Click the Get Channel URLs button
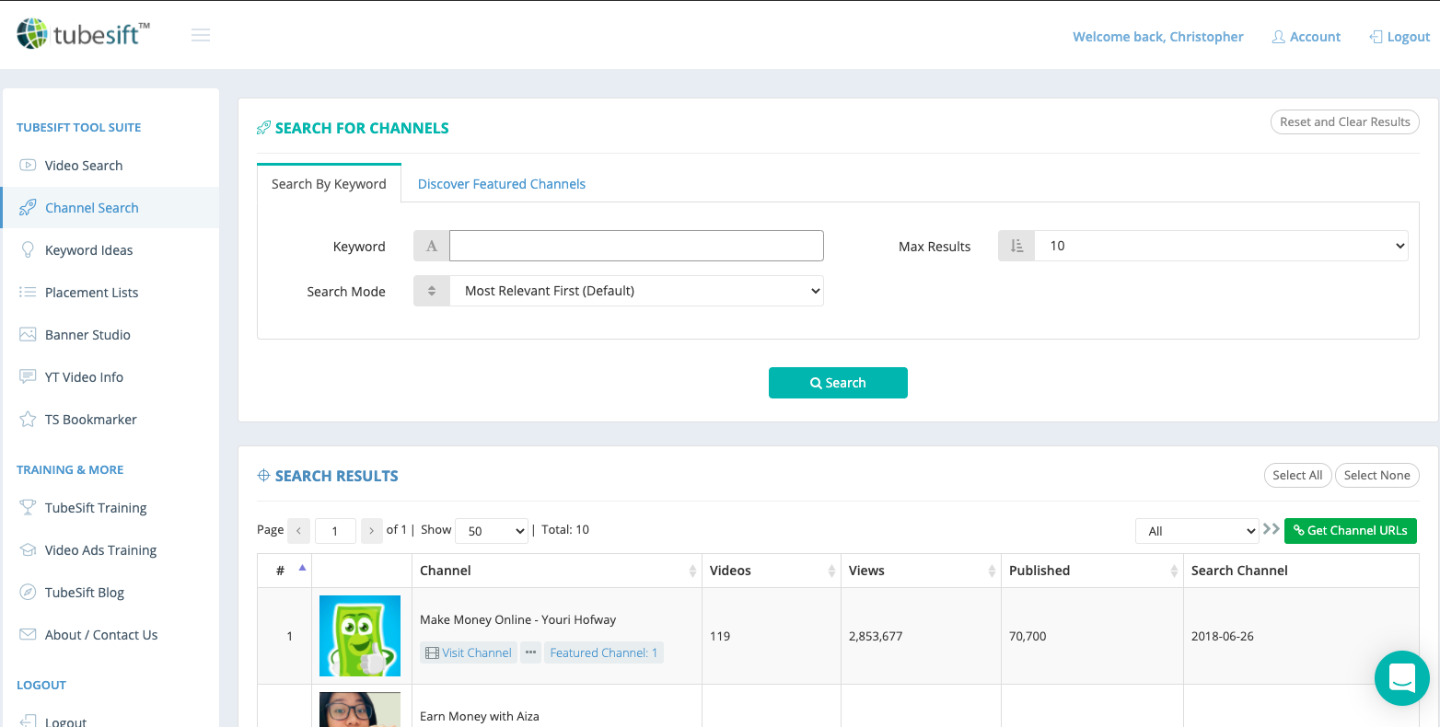The width and height of the screenshot is (1440, 727). tap(1351, 530)
